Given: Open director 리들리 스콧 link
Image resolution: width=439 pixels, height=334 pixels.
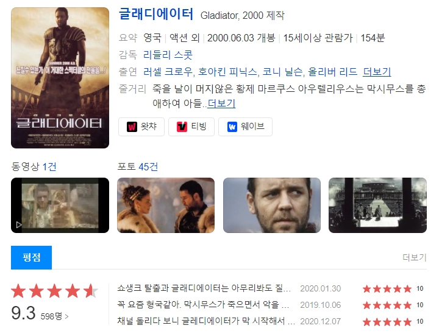Looking at the screenshot, I should (168, 55).
